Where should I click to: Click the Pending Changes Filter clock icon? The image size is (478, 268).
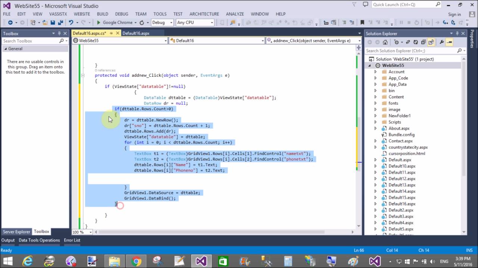[396, 42]
